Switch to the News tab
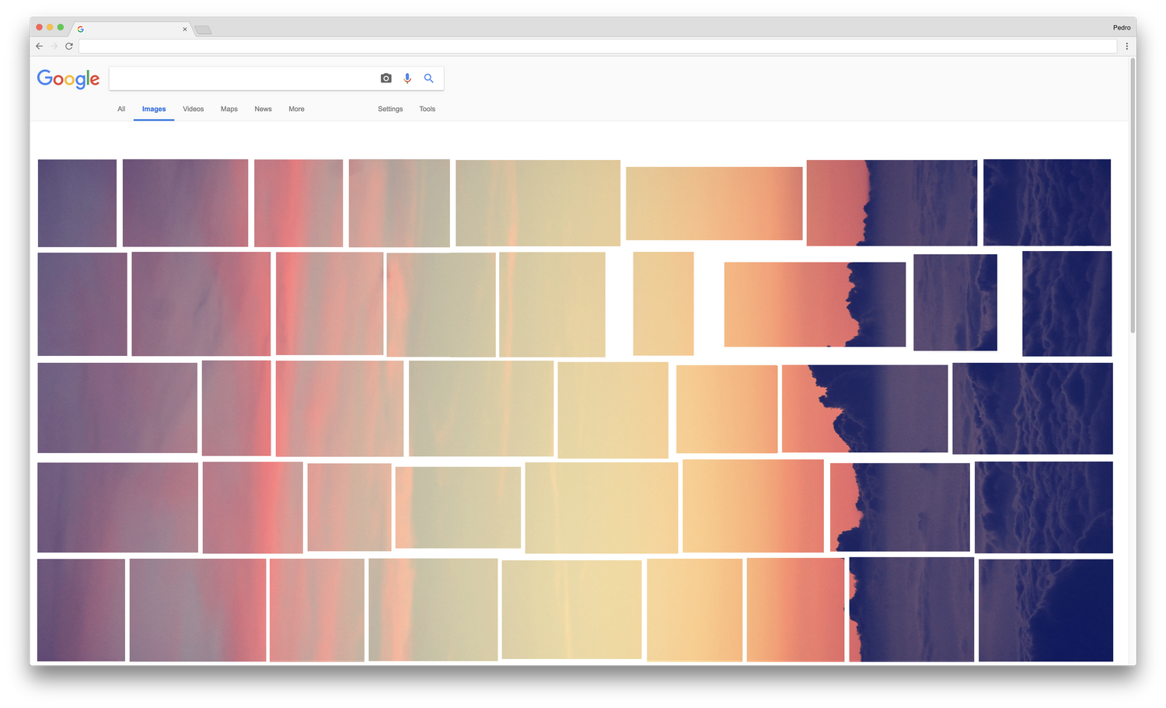1166x708 pixels. [x=263, y=109]
